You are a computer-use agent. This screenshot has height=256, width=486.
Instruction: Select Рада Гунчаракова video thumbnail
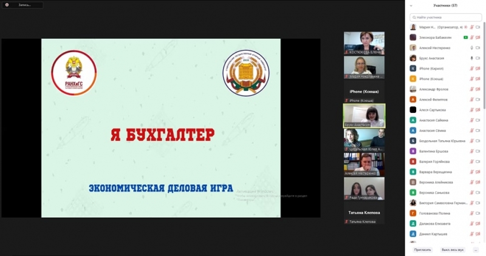[364, 189]
